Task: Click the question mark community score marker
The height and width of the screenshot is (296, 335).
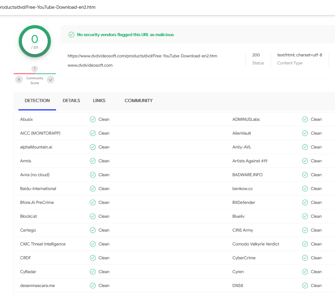Action: (34, 69)
